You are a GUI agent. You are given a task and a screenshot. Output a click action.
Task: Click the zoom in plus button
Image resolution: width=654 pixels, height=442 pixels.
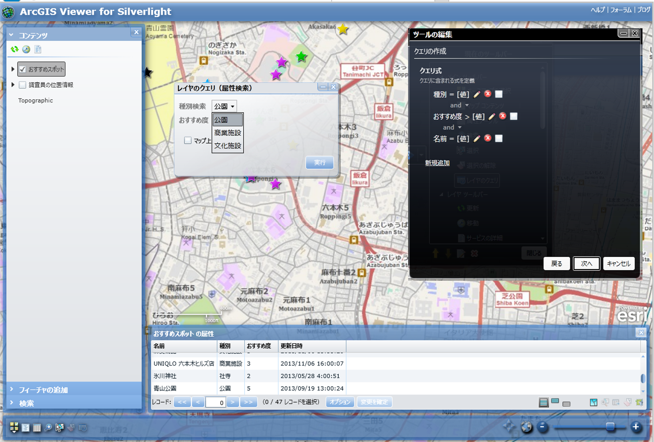636,427
